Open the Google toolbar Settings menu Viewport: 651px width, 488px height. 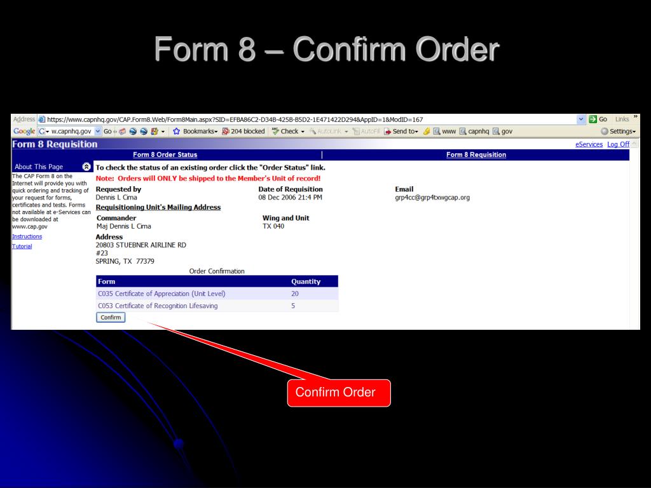618,132
